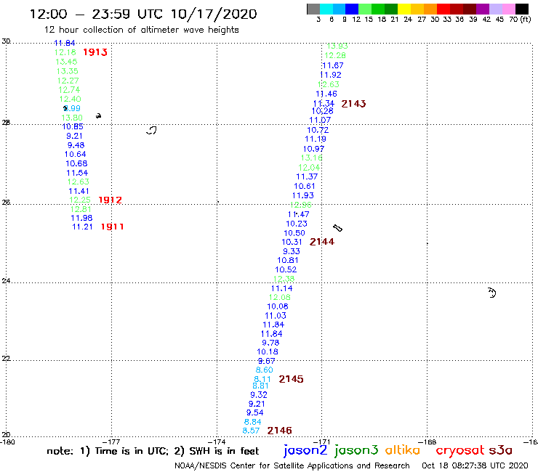Click the island outline below latitude 24, far right
The image size is (538, 472).
point(492,293)
